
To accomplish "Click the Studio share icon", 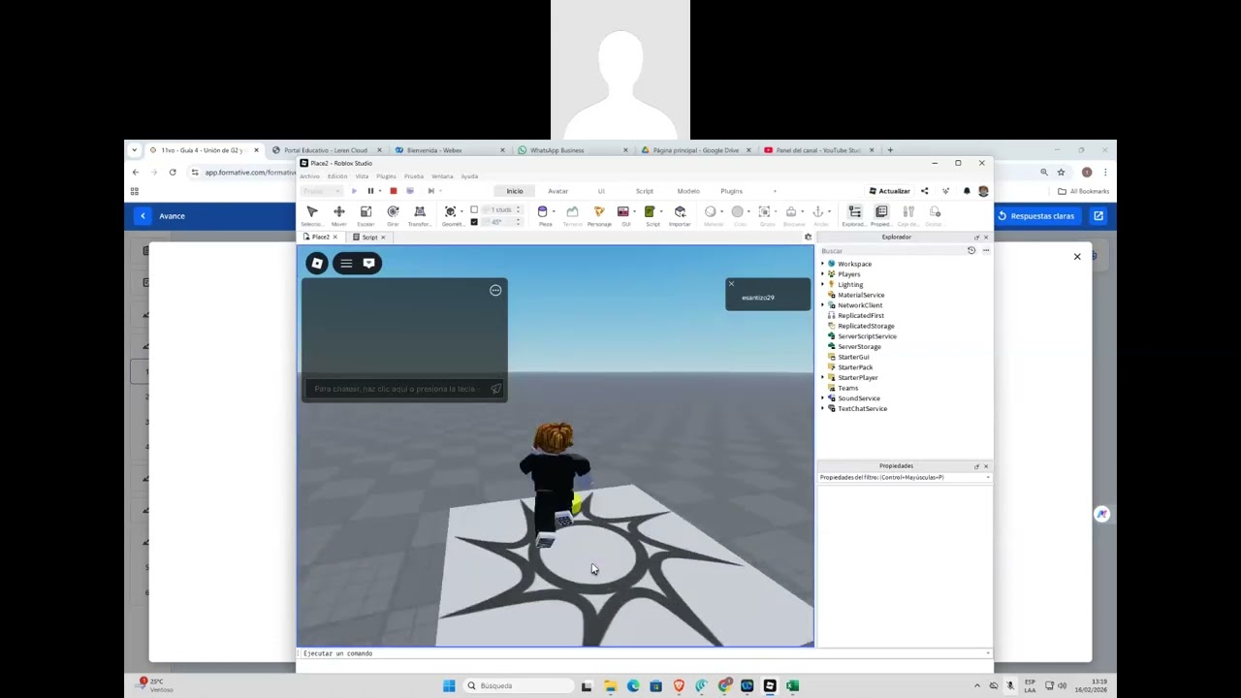I will tap(924, 191).
